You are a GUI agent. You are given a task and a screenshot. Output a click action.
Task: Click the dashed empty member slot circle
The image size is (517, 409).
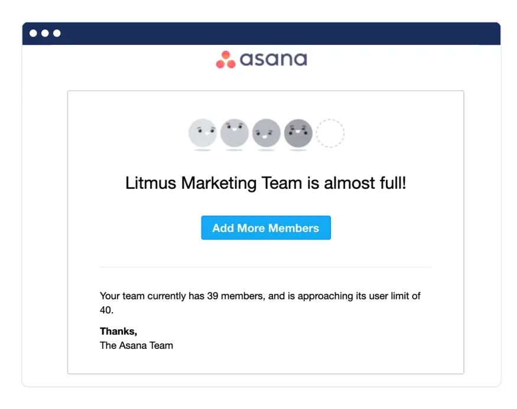330,133
